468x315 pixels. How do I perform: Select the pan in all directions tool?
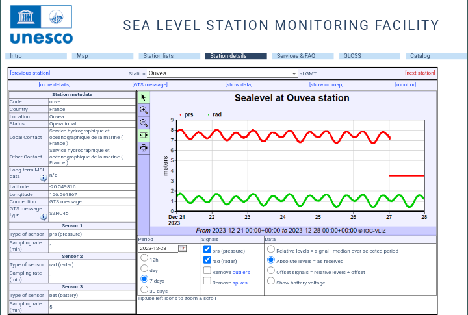coord(144,147)
